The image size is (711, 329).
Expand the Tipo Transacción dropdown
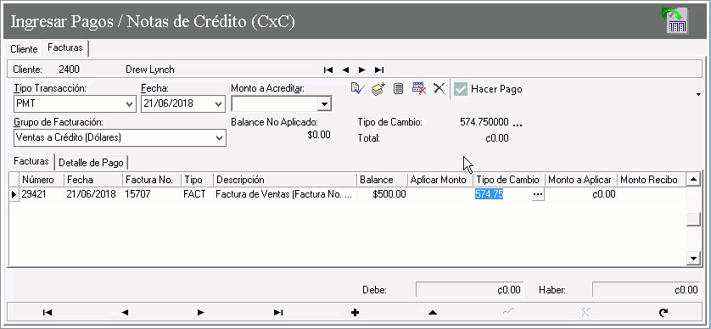coord(129,103)
